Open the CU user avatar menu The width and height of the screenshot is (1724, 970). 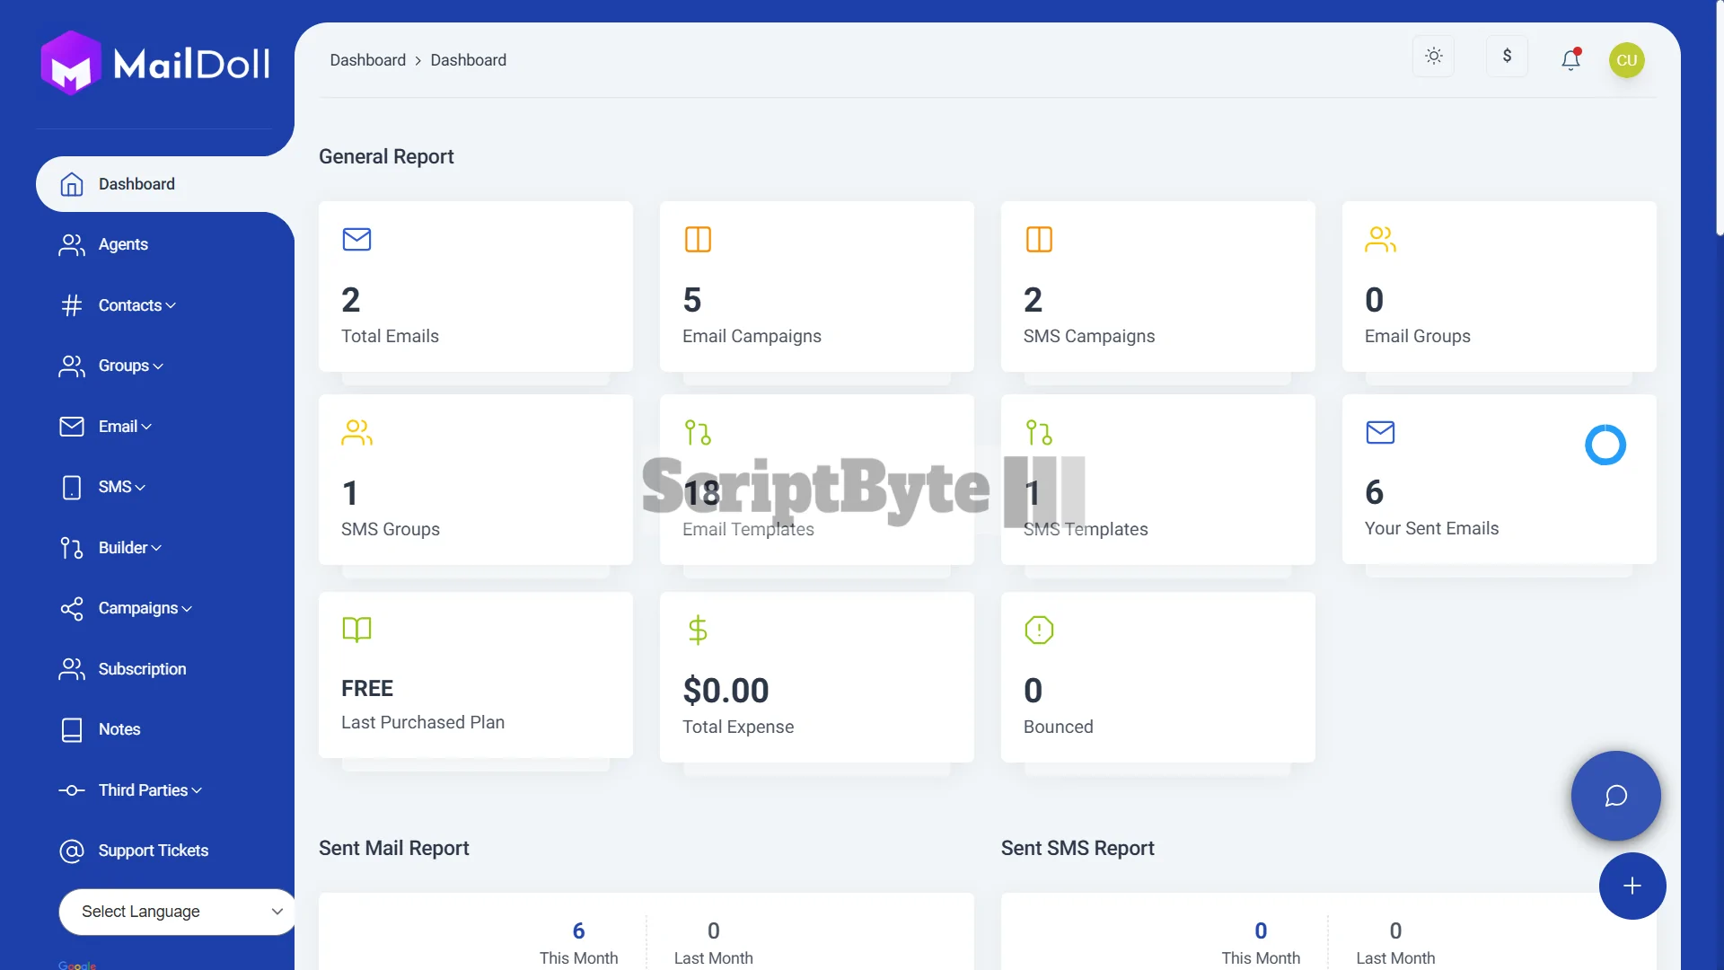coord(1626,60)
